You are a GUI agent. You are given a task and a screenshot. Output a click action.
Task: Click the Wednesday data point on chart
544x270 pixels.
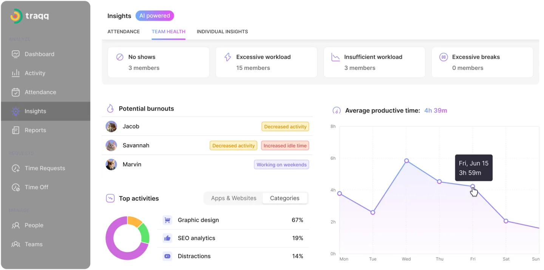click(x=406, y=160)
